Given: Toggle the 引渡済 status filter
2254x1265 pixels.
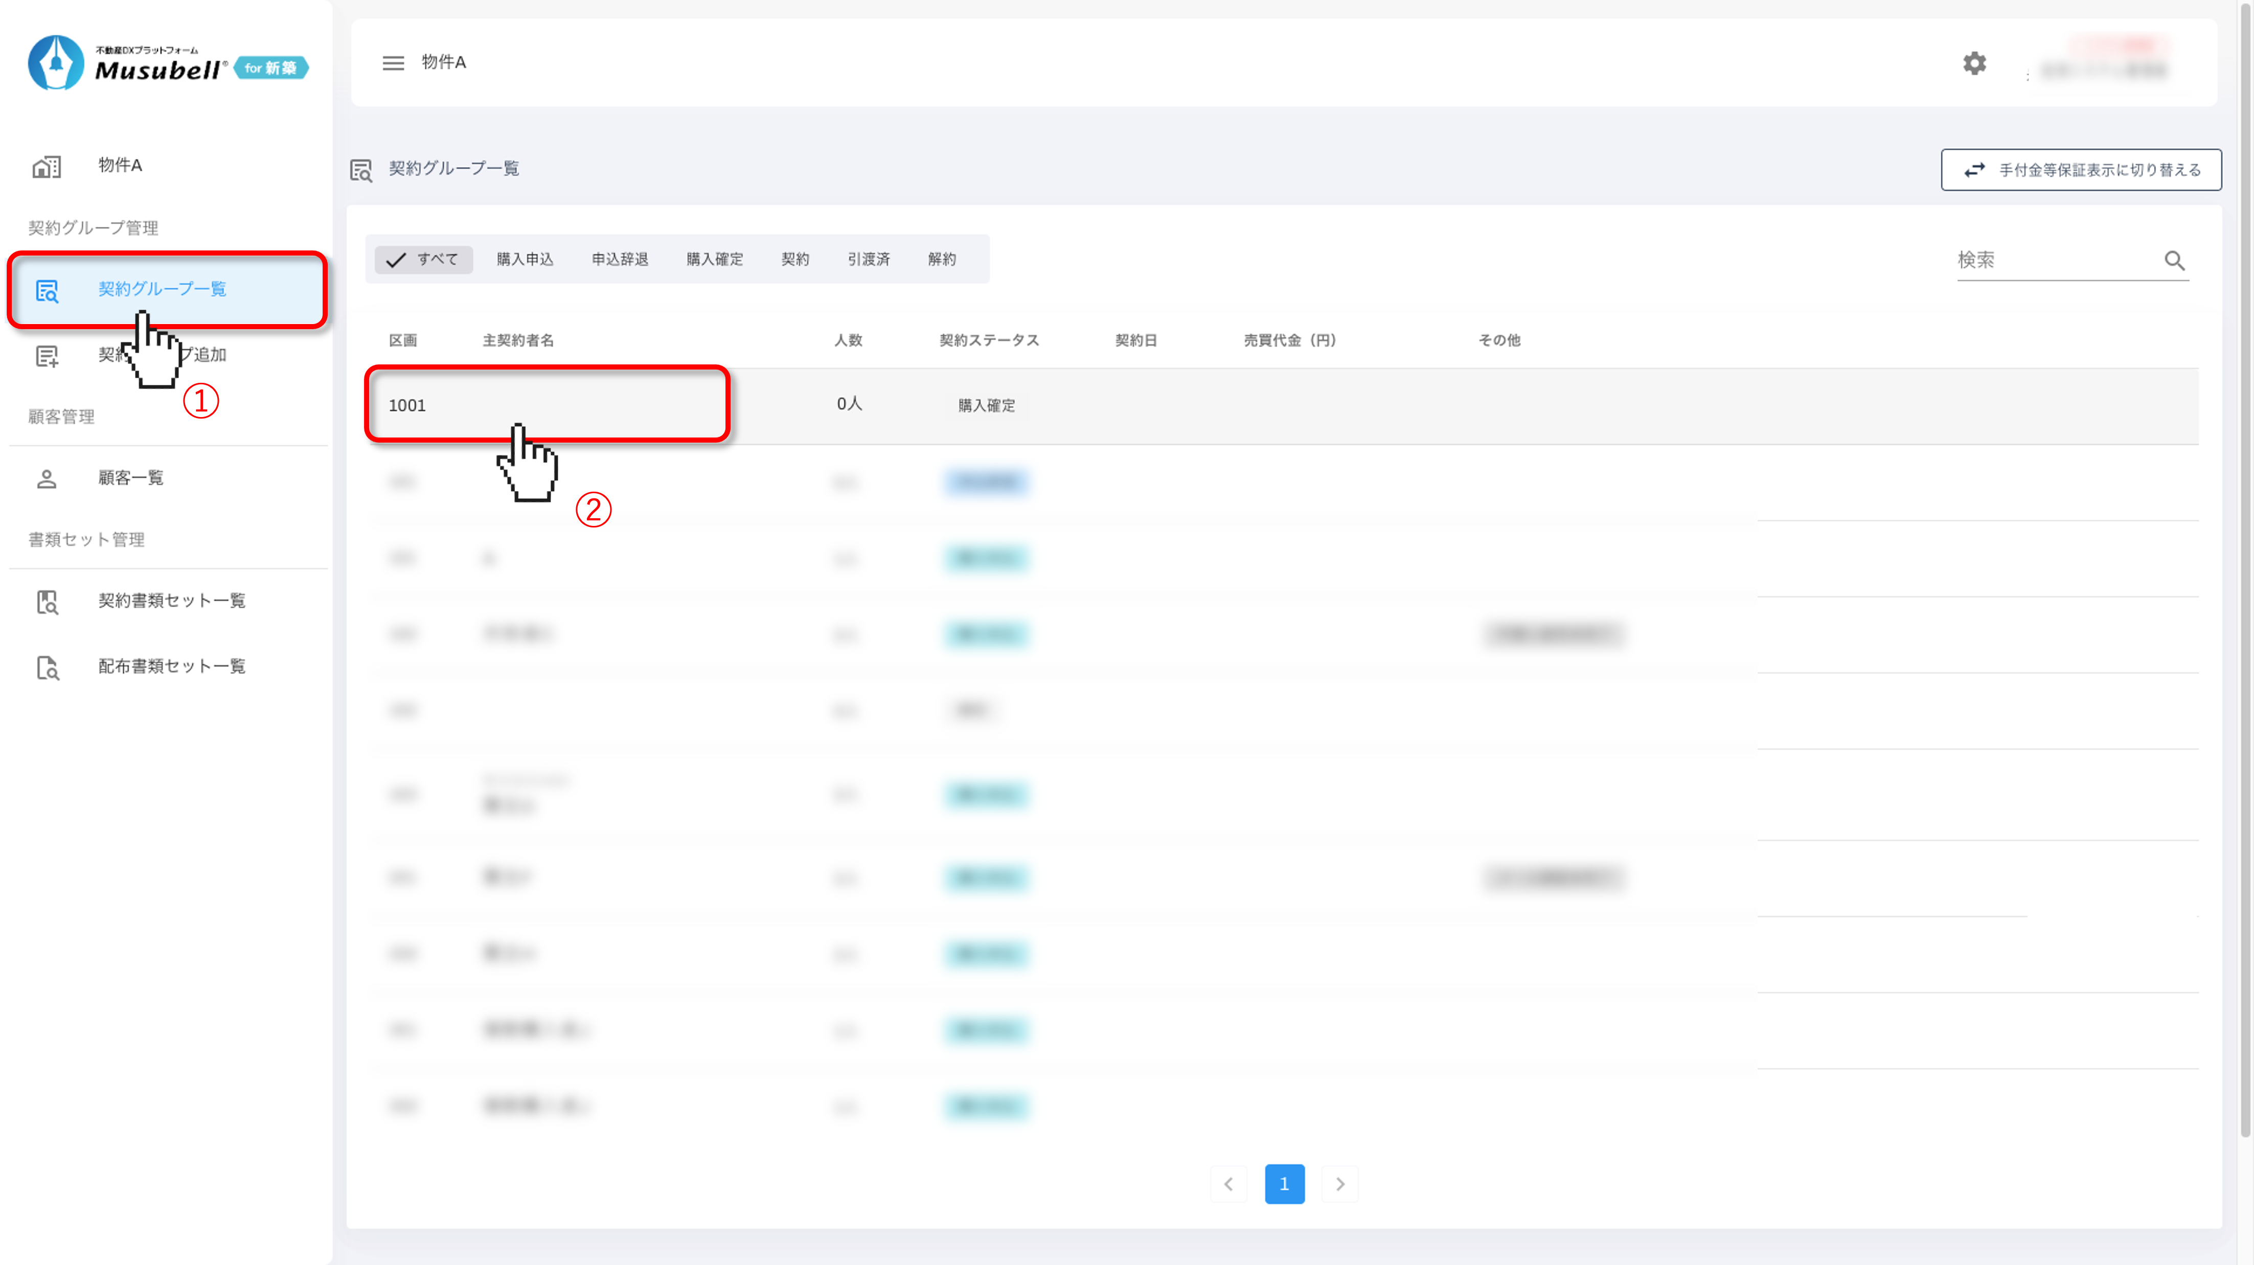Looking at the screenshot, I should click(x=868, y=260).
